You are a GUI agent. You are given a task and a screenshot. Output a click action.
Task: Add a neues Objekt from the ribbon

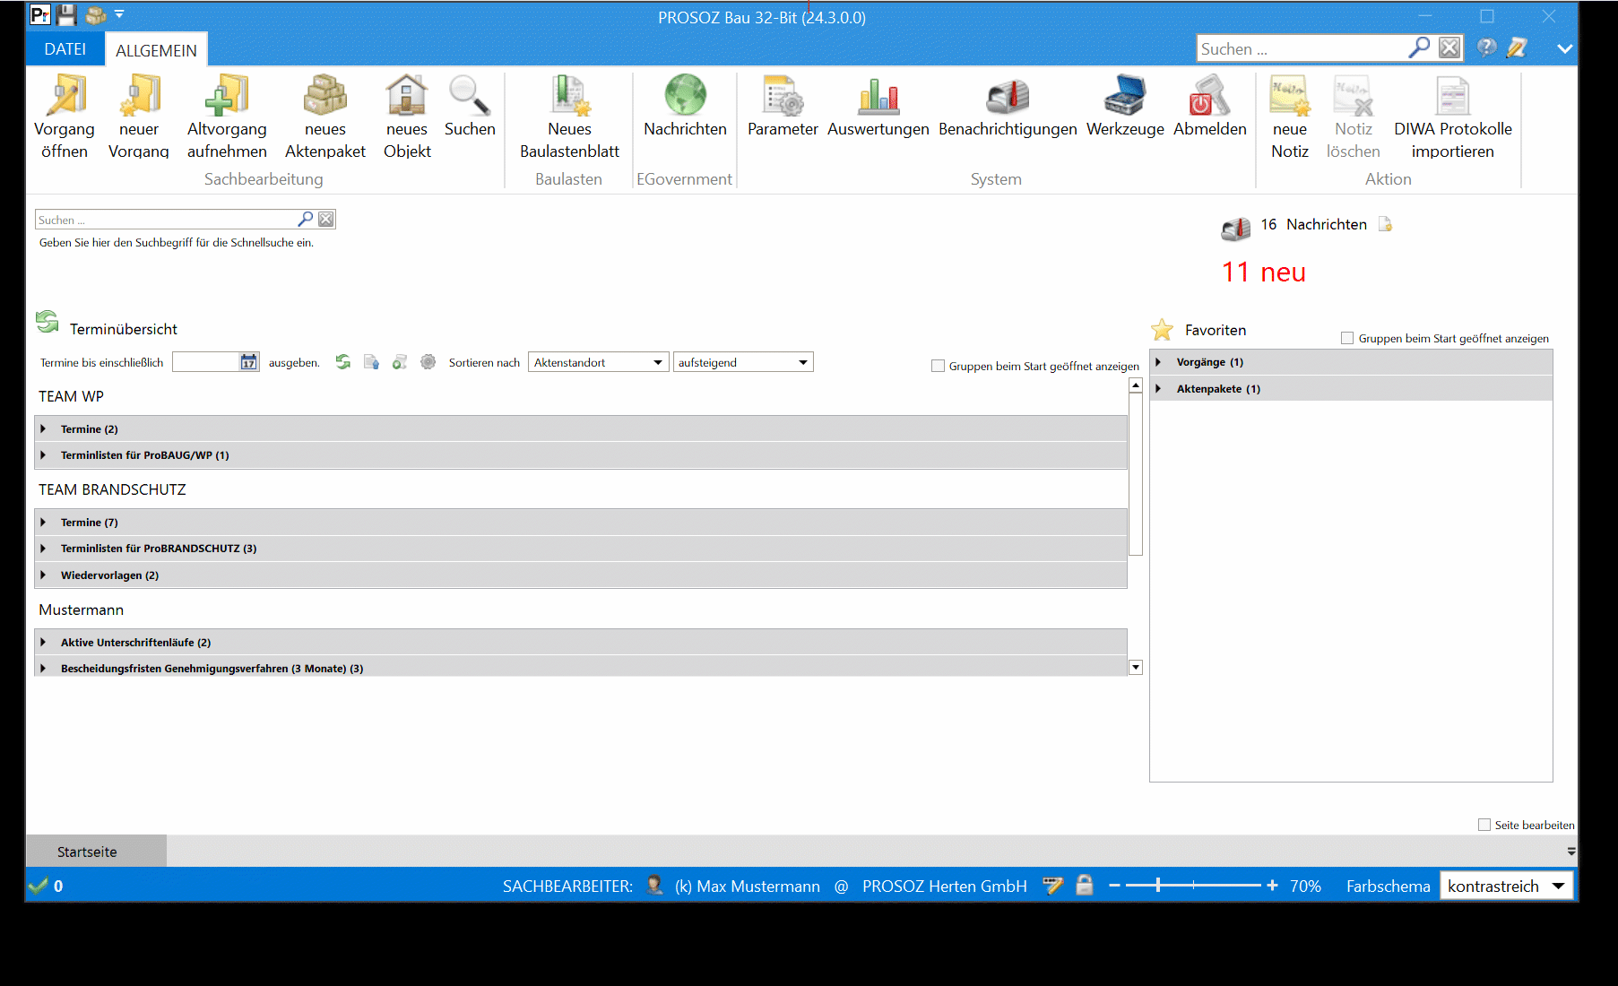(407, 117)
